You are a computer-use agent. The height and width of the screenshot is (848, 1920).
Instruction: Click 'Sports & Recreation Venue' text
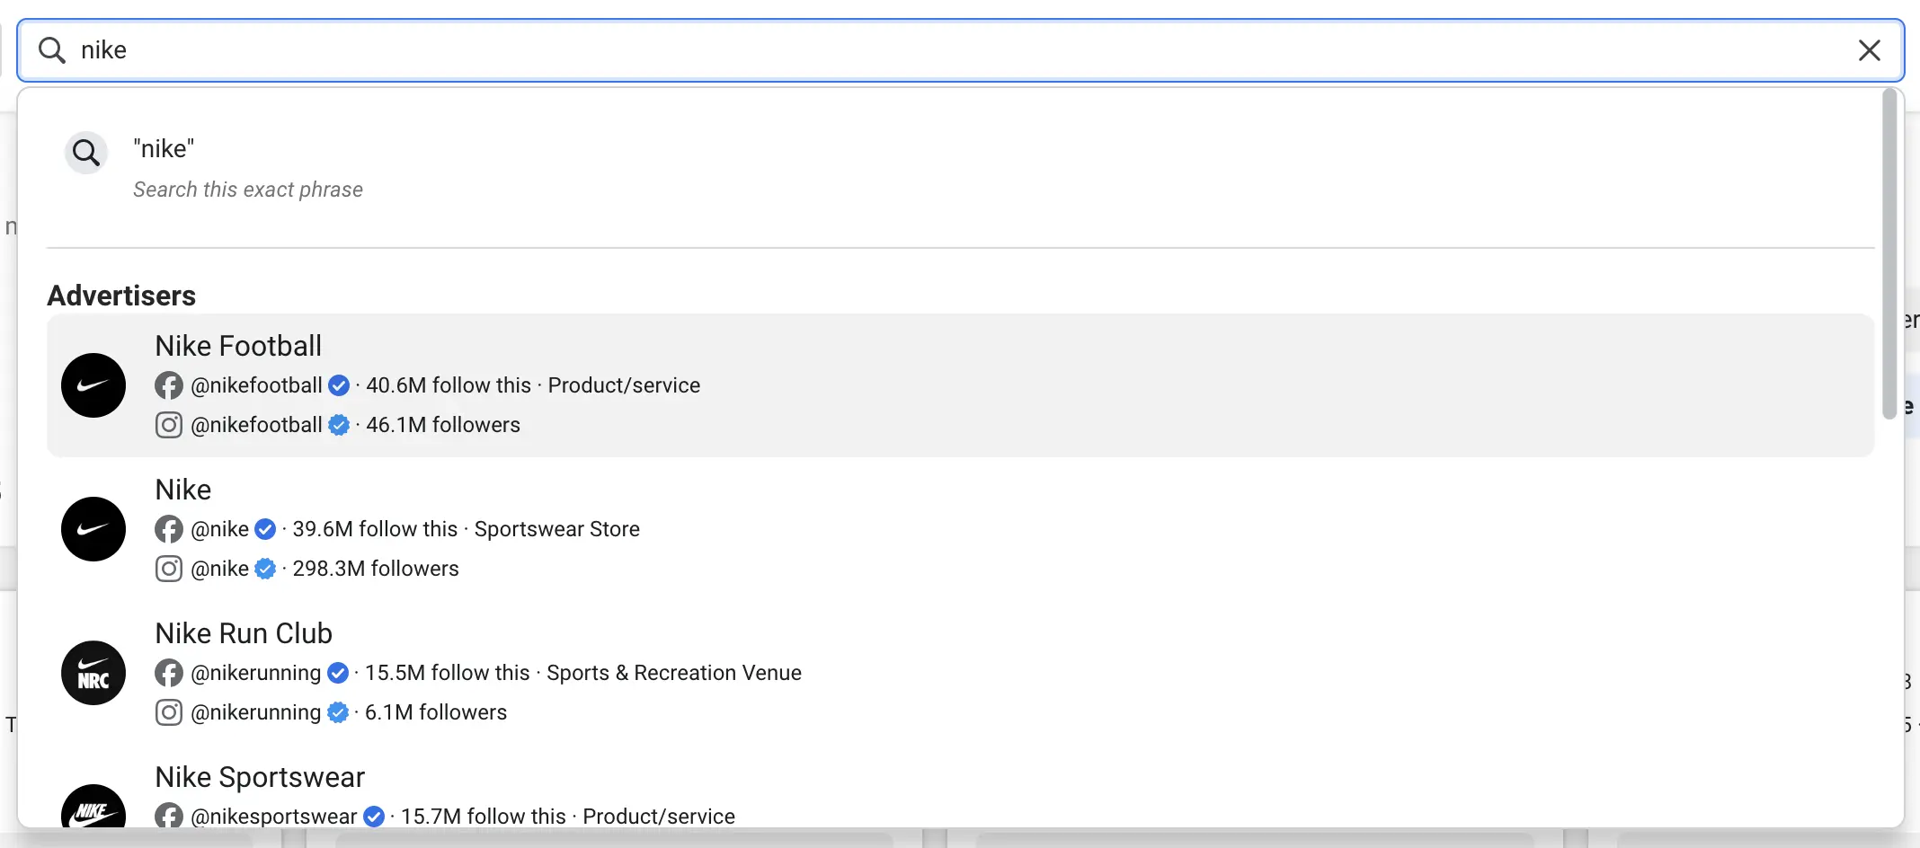(x=674, y=673)
